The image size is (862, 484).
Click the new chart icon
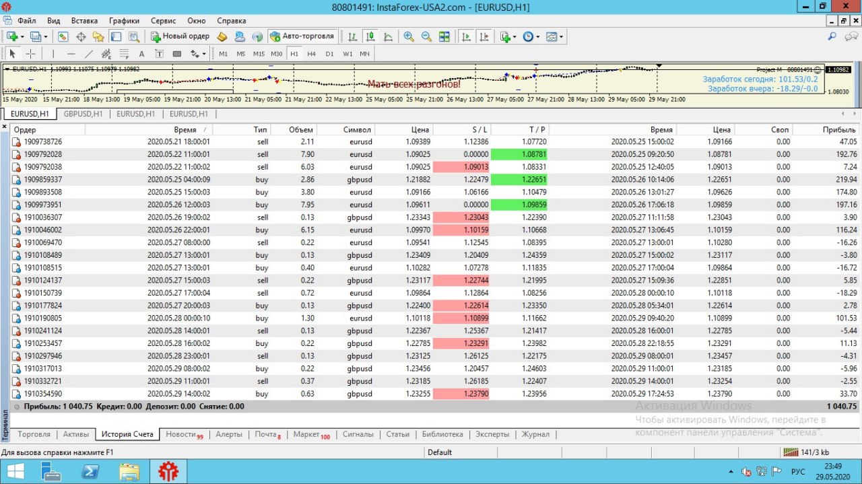point(12,36)
